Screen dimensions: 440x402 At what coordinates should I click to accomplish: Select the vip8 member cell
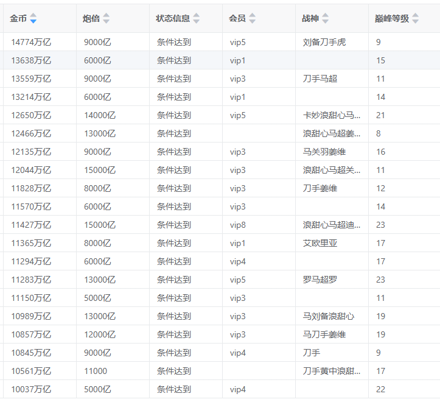pyautogui.click(x=238, y=225)
